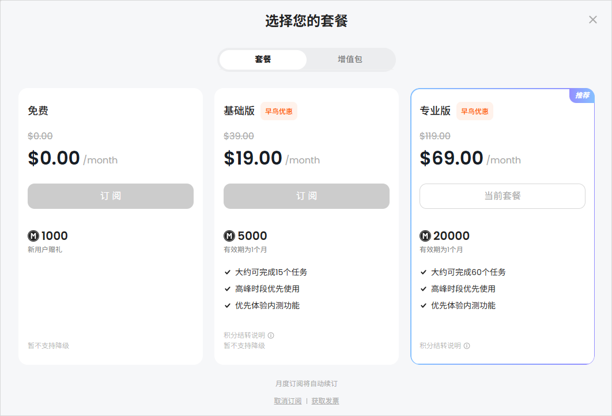Click checkmark beside 优先体验内测功能 on 基础版

pyautogui.click(x=226, y=306)
